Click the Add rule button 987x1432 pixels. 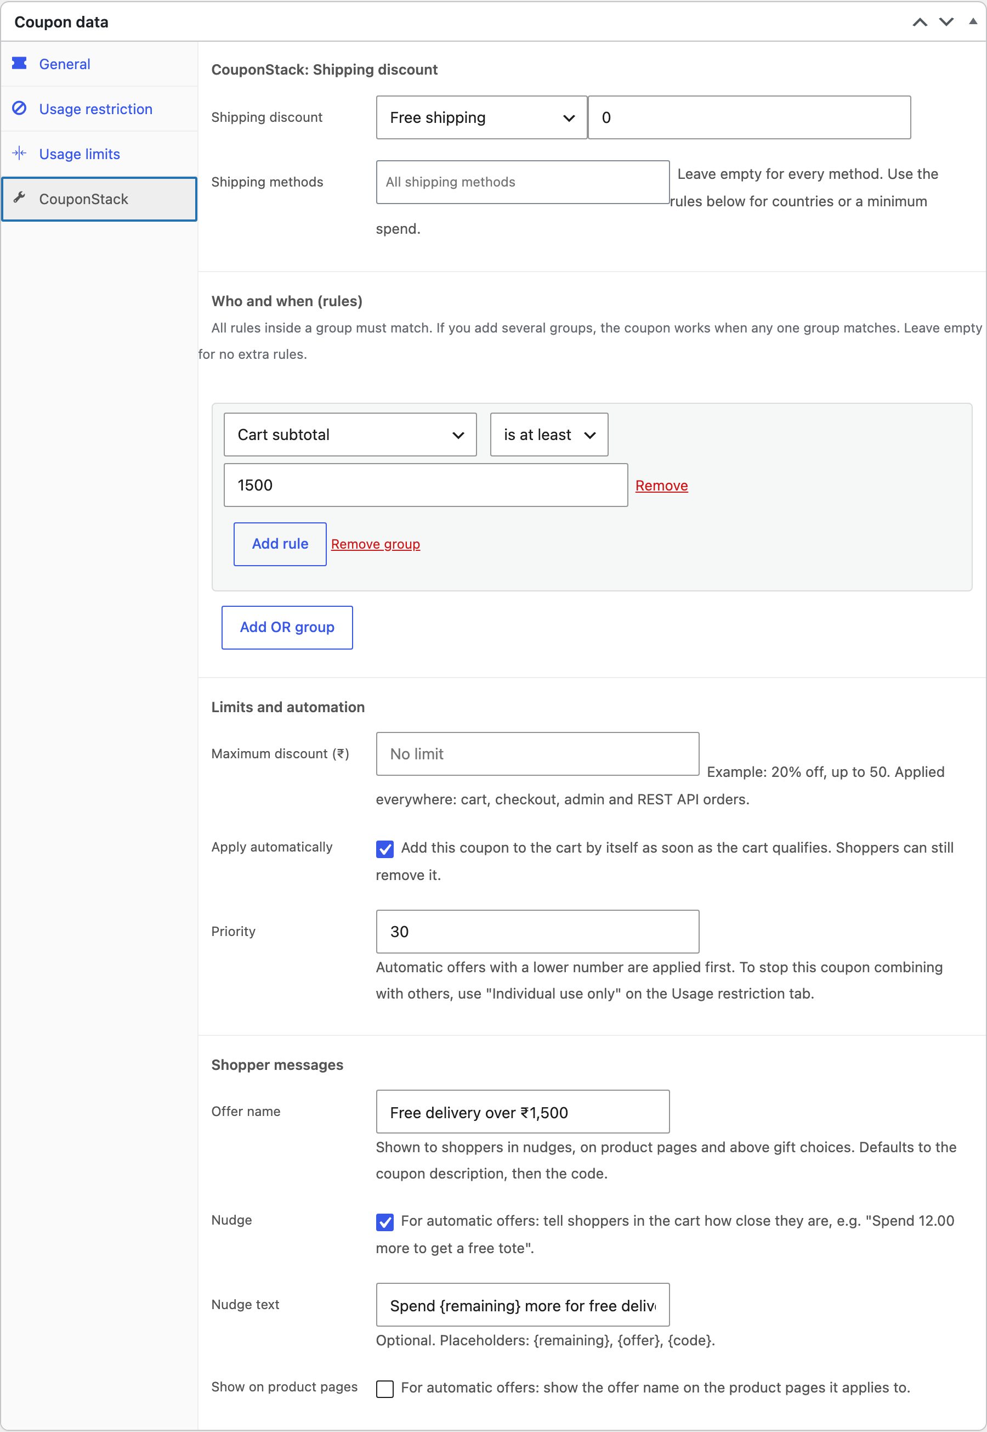(x=280, y=544)
